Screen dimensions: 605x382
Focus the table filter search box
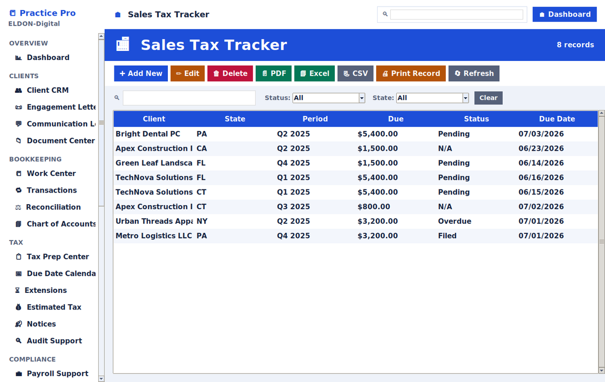tap(189, 98)
